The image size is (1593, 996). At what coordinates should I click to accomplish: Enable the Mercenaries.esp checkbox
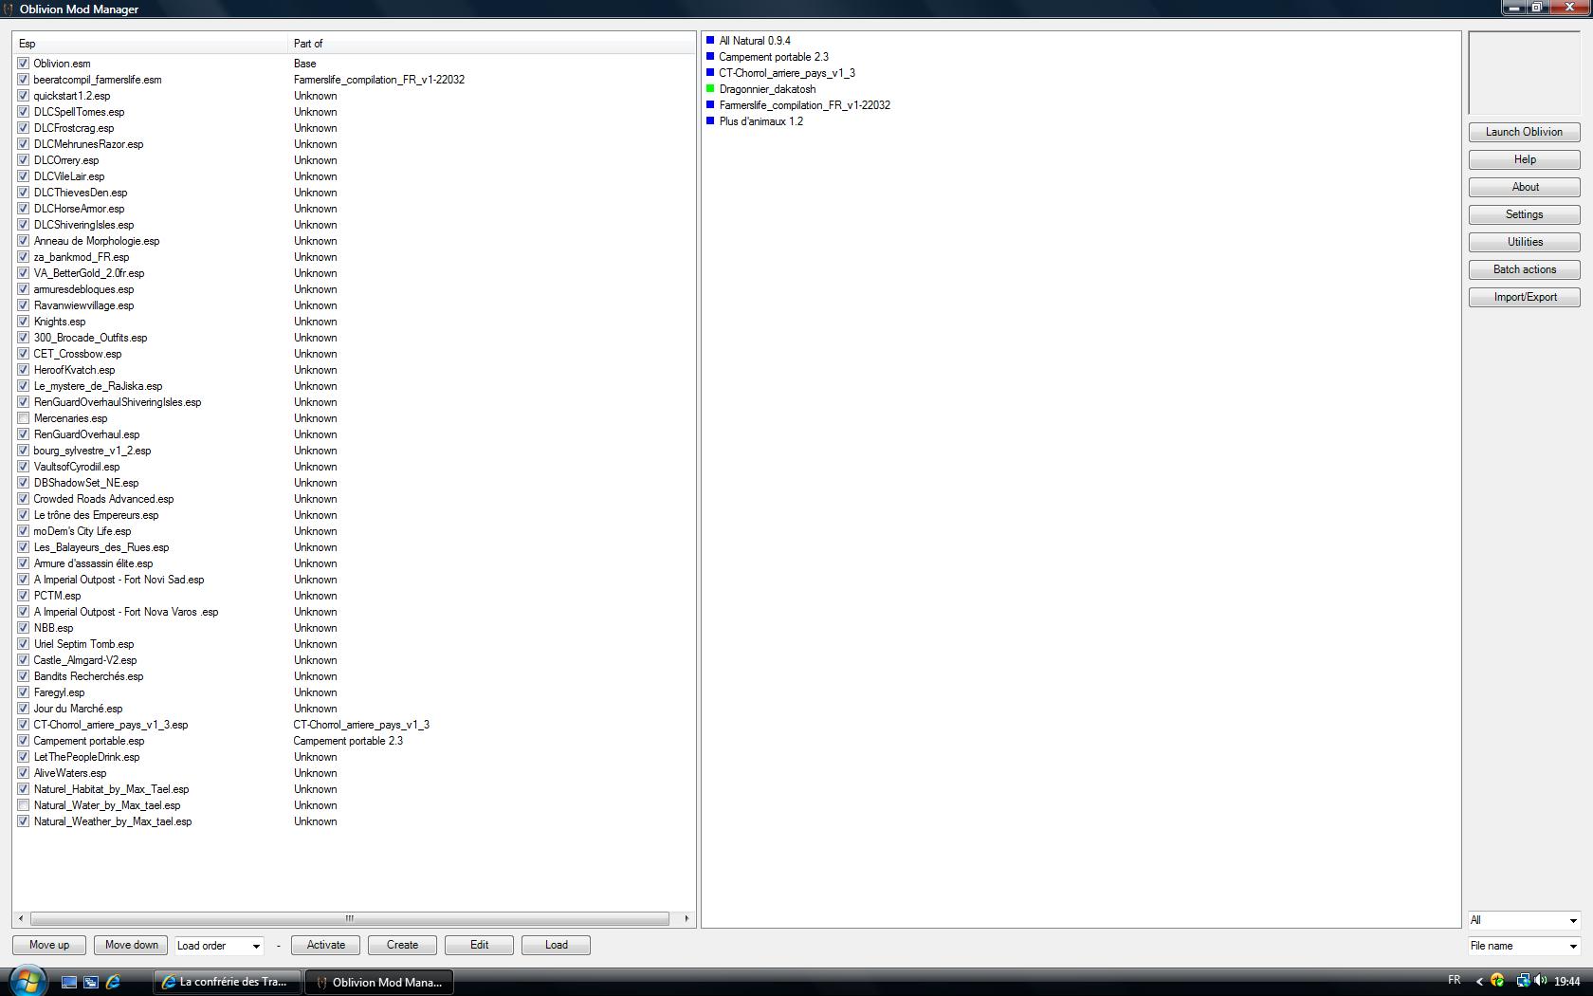tap(23, 418)
